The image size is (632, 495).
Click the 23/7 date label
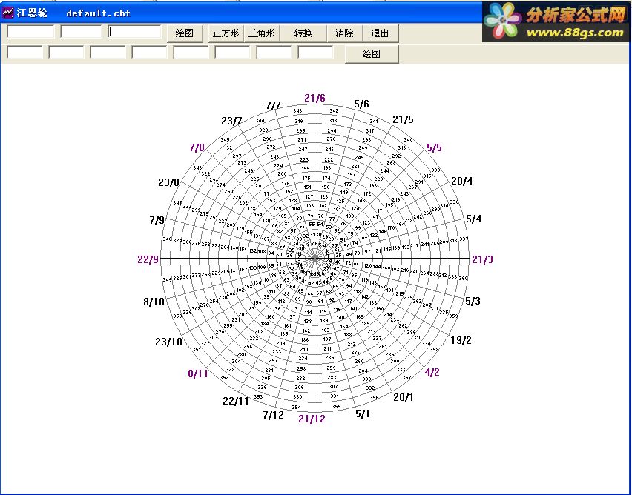(x=231, y=121)
